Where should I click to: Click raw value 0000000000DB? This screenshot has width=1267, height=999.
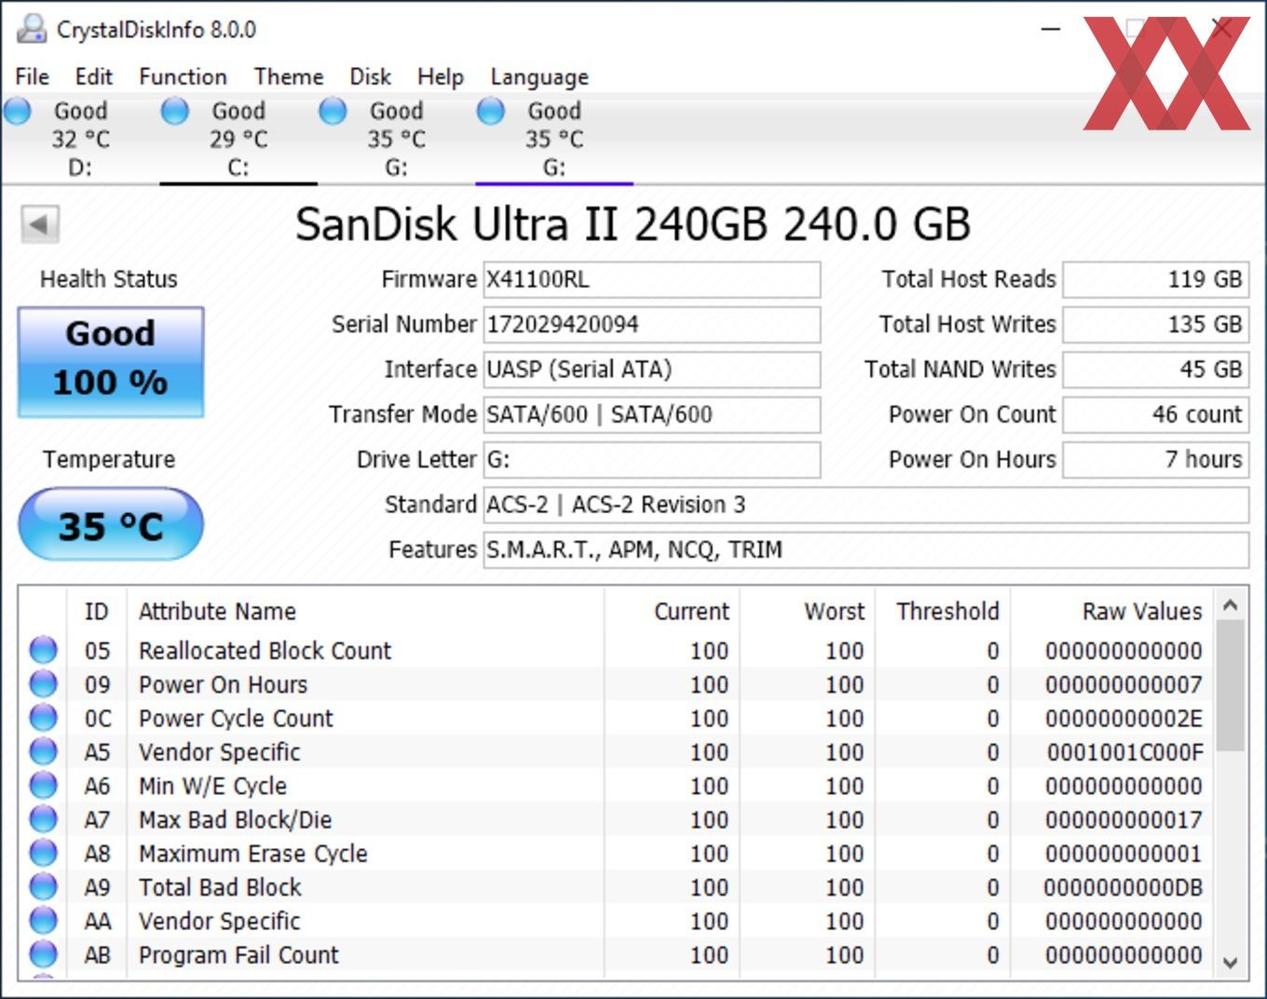[x=1123, y=887]
